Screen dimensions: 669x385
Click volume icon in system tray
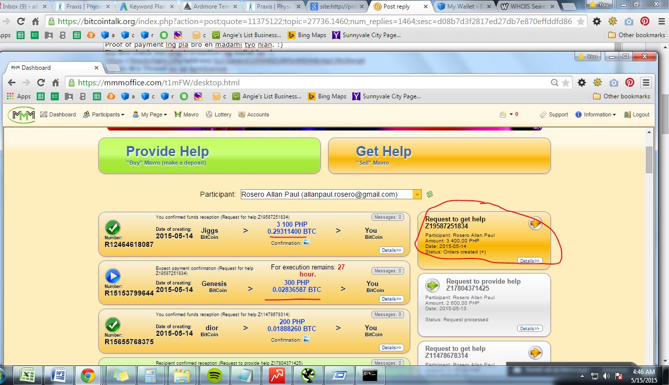(x=607, y=375)
